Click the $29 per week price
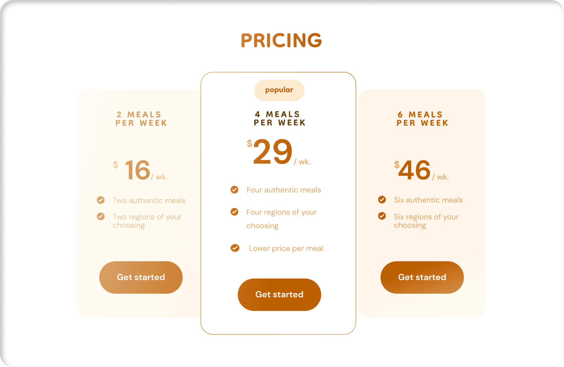 tap(279, 152)
